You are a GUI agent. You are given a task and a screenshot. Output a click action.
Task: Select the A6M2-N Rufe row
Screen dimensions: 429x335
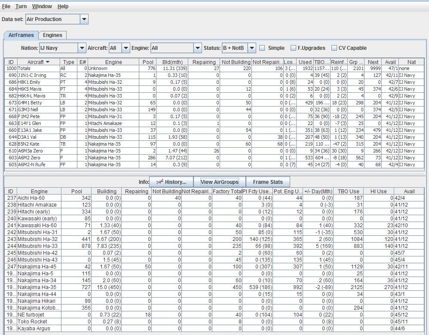[x=214, y=164]
